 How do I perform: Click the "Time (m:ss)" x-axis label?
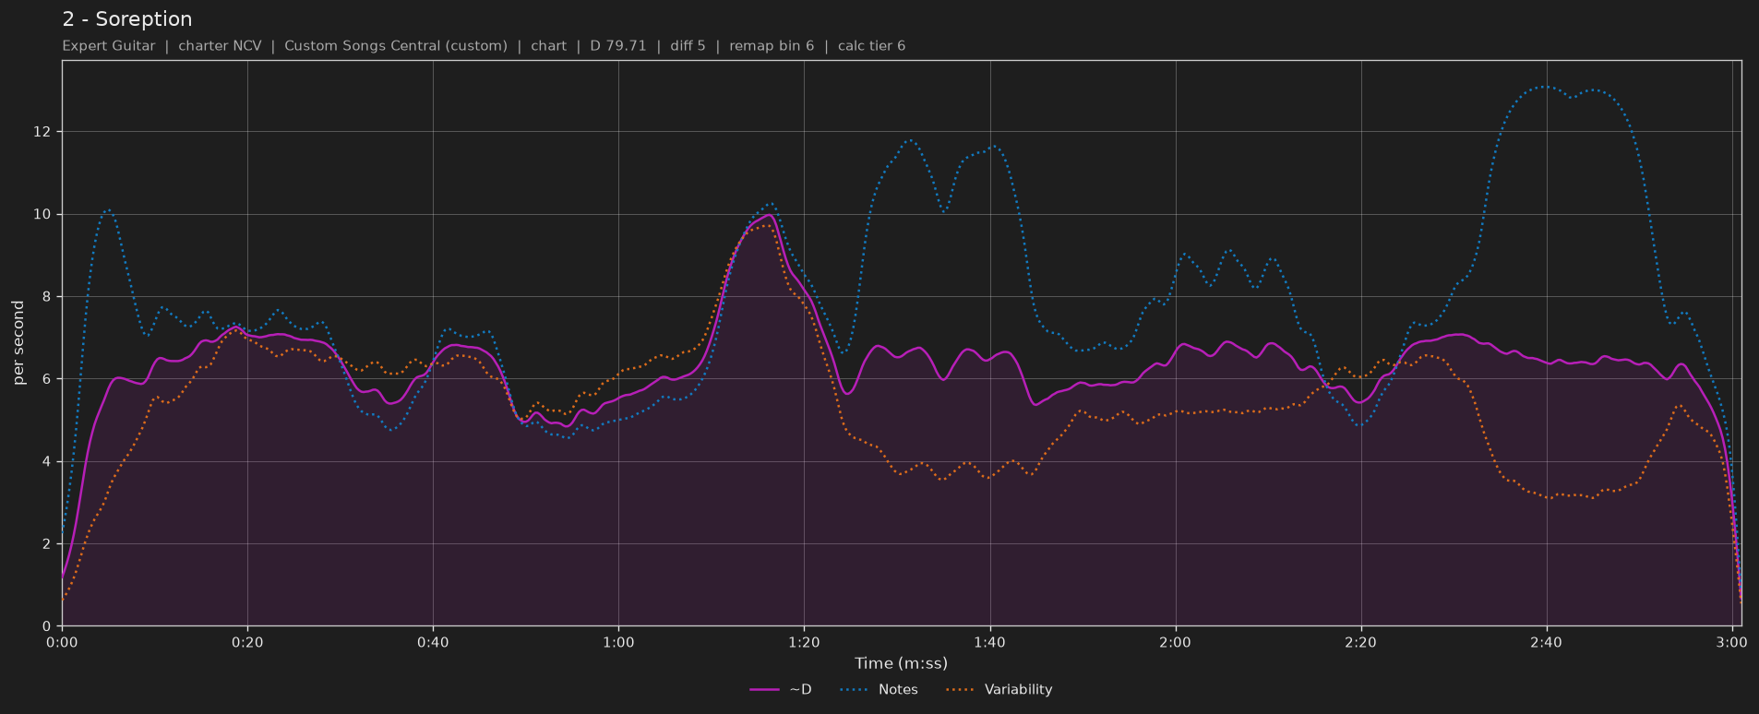point(901,663)
